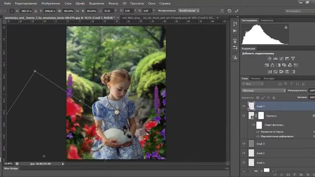Hide layer Слой 3 with eye icon
Image resolution: width=315 pixels, height=177 pixels.
(x=244, y=144)
